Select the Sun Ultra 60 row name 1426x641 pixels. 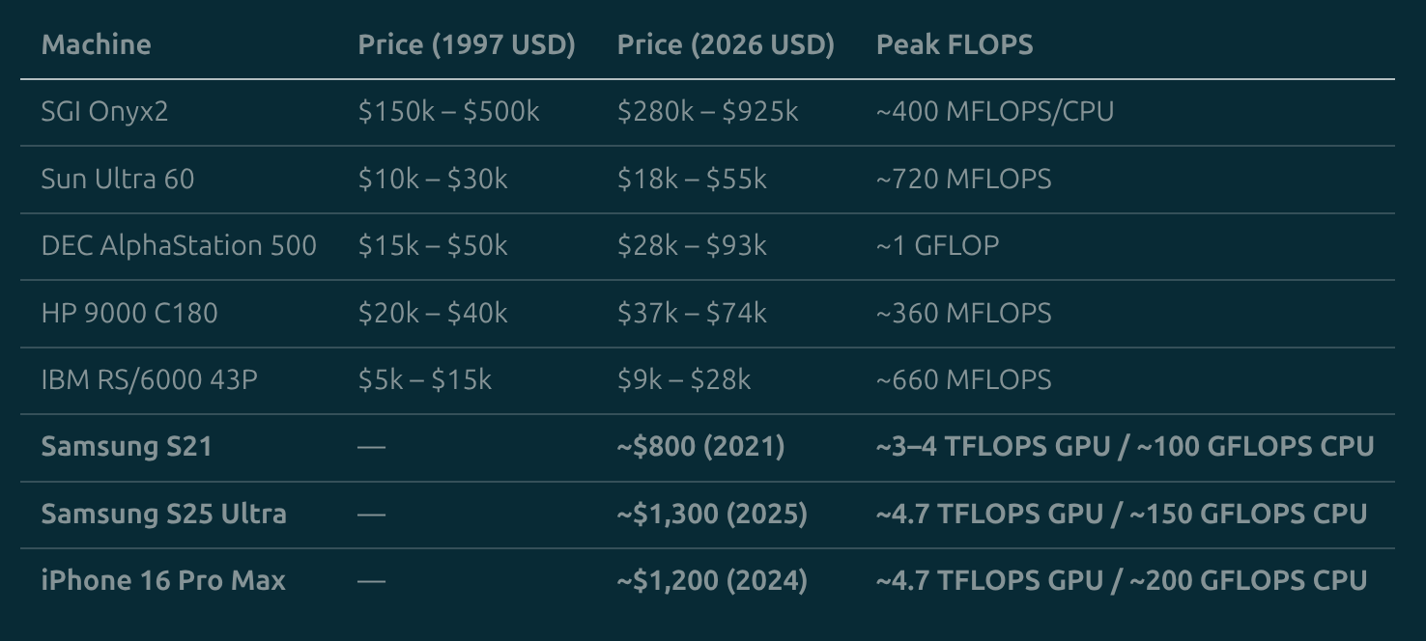tap(118, 179)
